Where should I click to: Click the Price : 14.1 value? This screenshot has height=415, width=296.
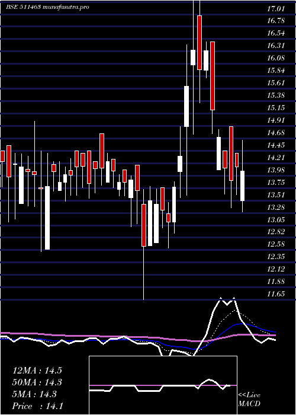click(37, 406)
